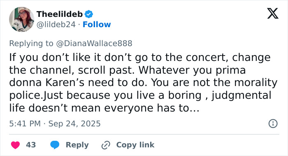This screenshot has height=156, width=288.
Task: Click the Sep 24, 2025 date
Action: (74, 123)
